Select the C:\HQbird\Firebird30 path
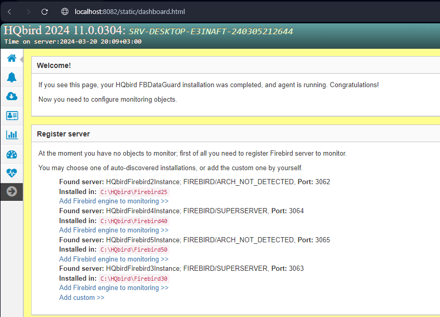The height and width of the screenshot is (317, 440). [134, 279]
